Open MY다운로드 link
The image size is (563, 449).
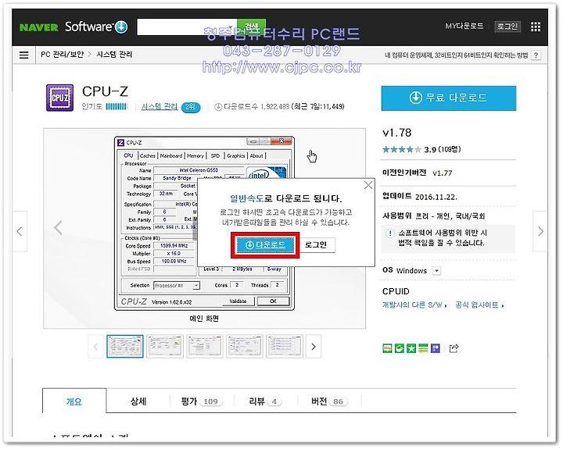coord(464,27)
